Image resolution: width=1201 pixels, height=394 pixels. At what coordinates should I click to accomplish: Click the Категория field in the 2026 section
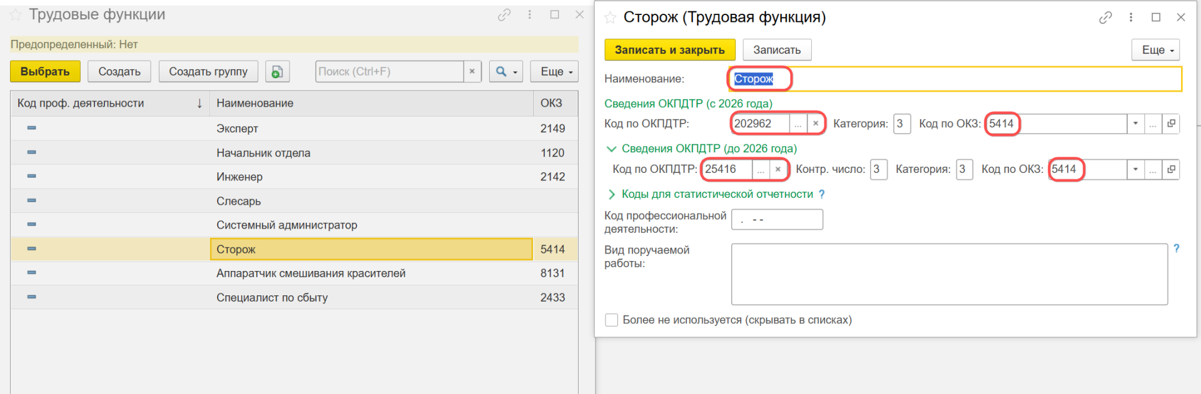tap(901, 124)
